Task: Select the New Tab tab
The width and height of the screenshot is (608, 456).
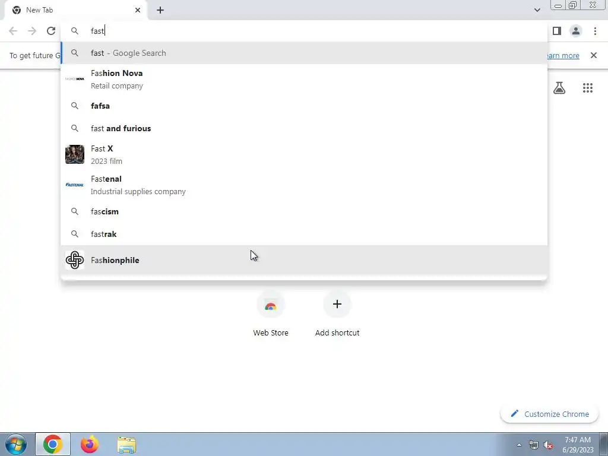Action: (76, 10)
